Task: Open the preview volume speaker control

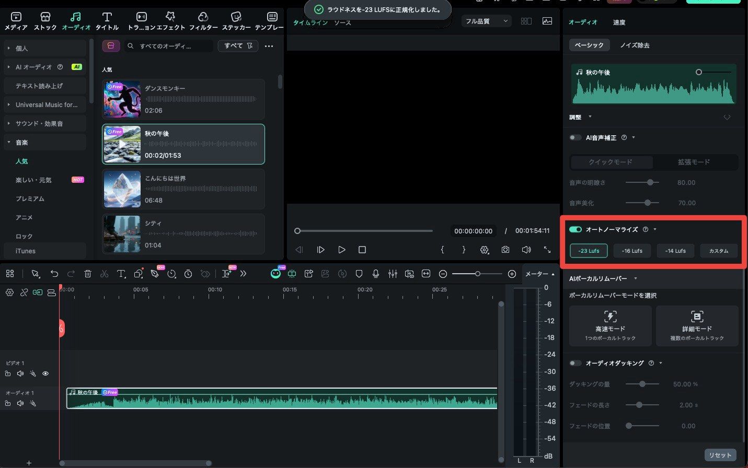Action: coord(526,250)
